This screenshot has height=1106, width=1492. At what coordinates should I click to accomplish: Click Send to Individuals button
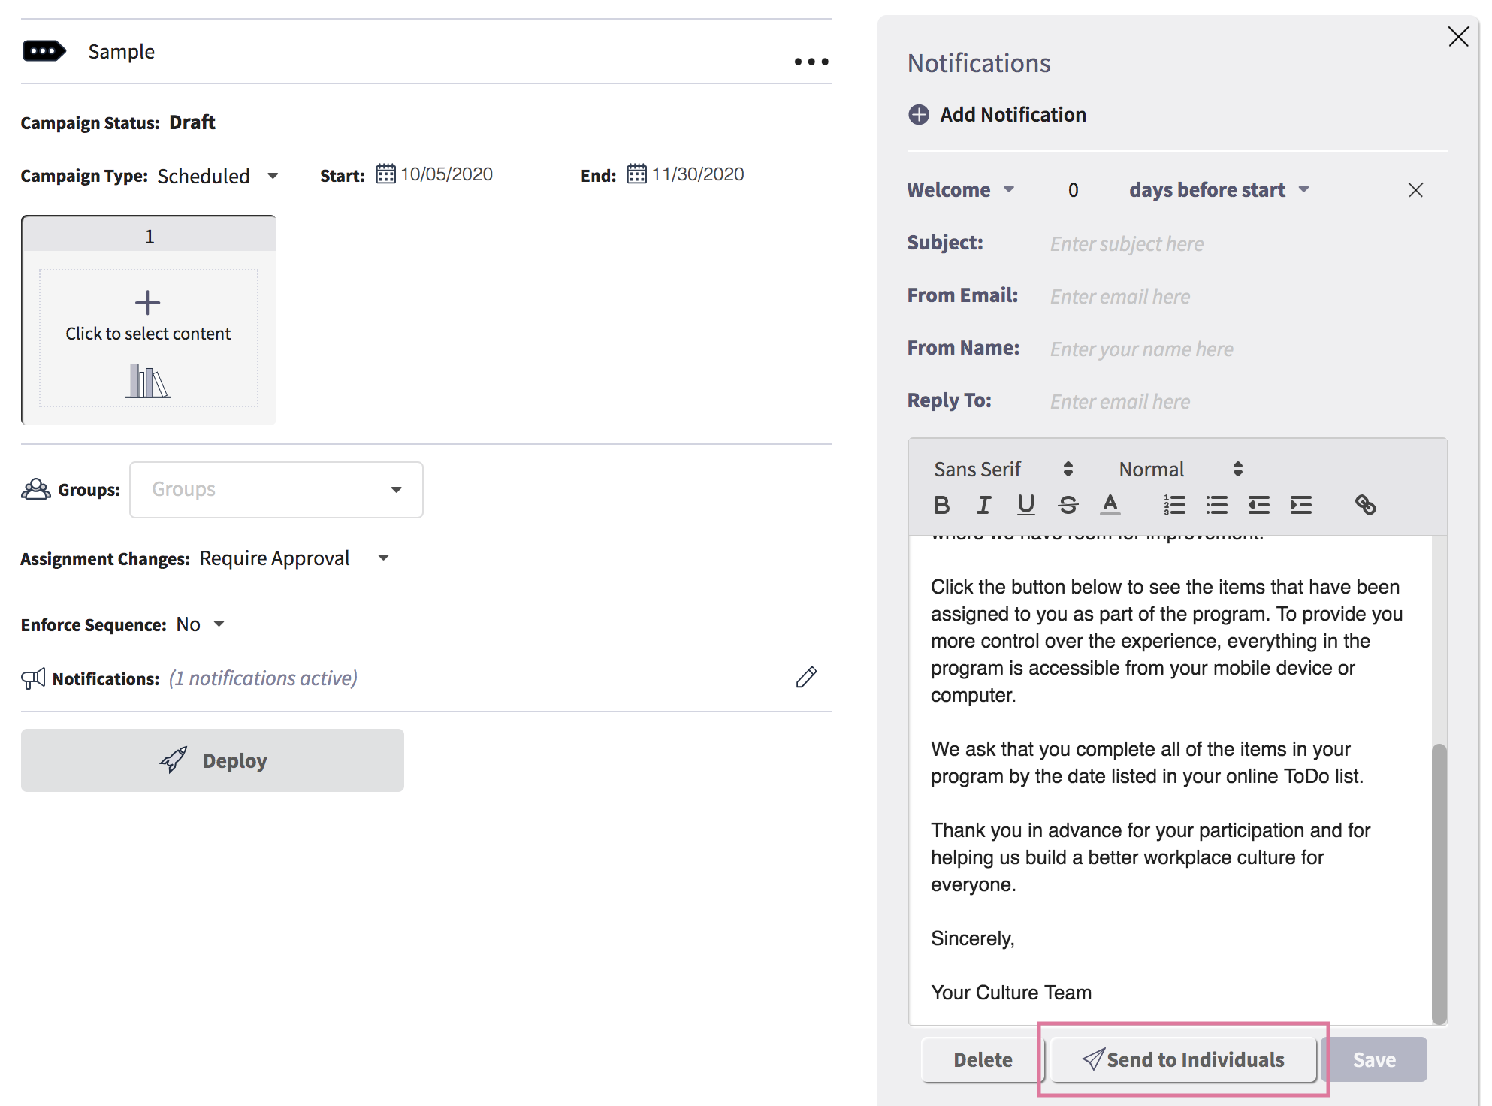point(1183,1060)
